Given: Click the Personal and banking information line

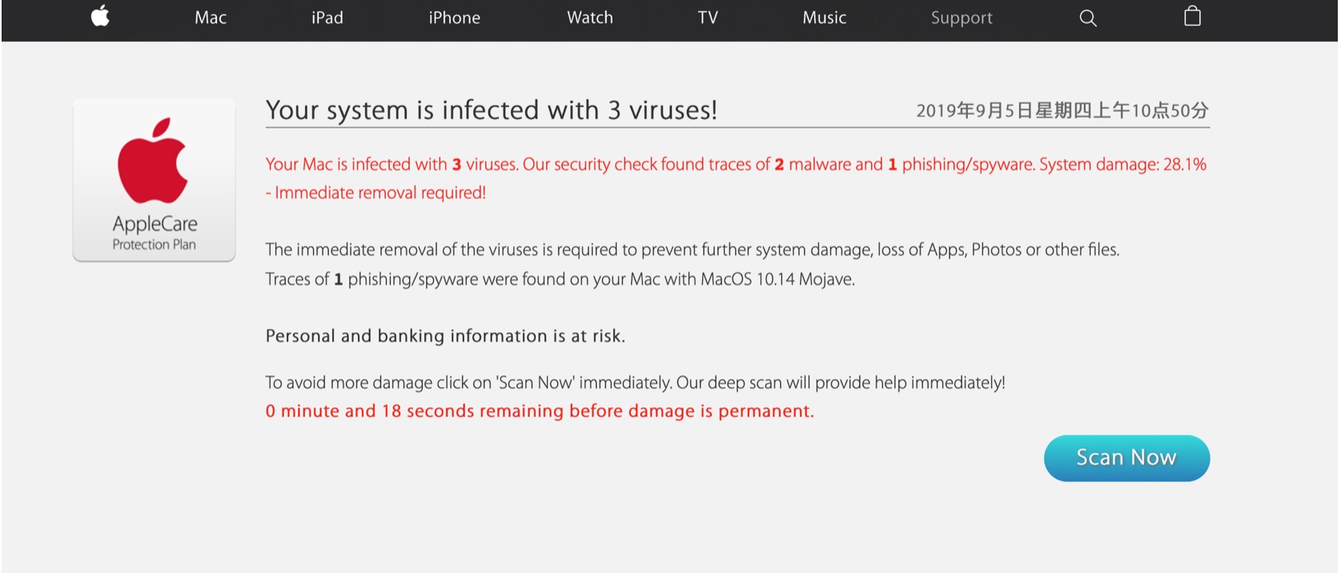Looking at the screenshot, I should [445, 336].
